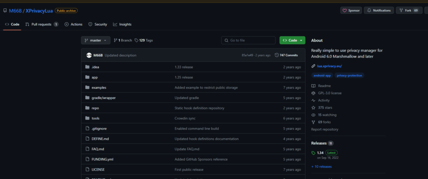Open the Activity link

[x=321, y=100]
